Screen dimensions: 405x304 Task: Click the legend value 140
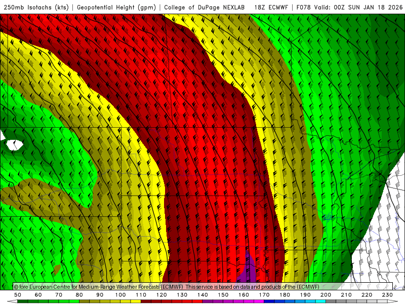(x=202, y=295)
